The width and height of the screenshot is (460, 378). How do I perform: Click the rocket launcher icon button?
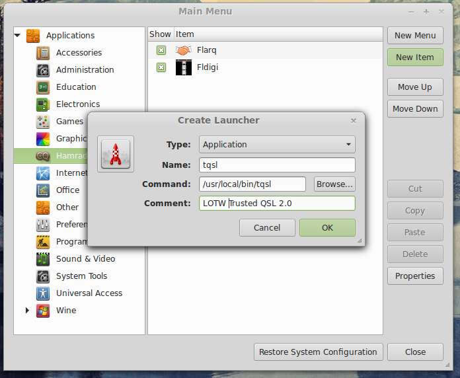[x=116, y=153]
